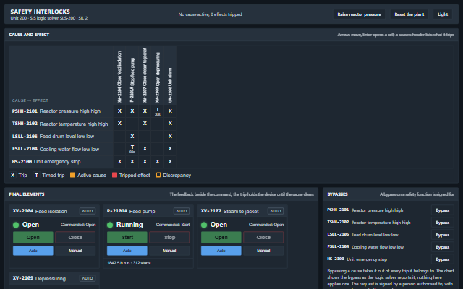
Task: Select XV-2104 Close feed isolation column header
Action: tap(119, 75)
